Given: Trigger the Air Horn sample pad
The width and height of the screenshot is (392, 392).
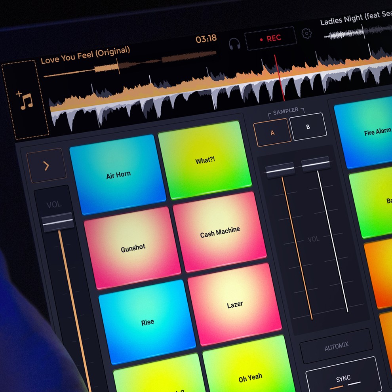Looking at the screenshot, I should (118, 175).
